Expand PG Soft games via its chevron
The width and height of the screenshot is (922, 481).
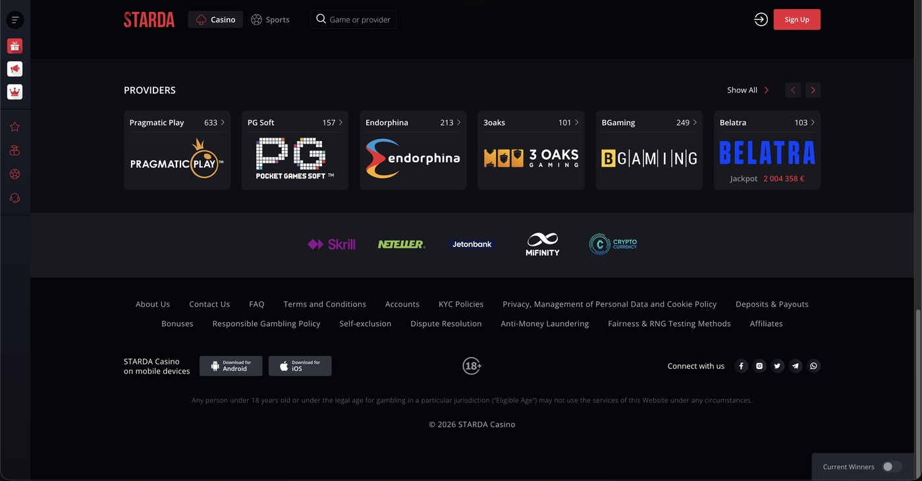[340, 123]
